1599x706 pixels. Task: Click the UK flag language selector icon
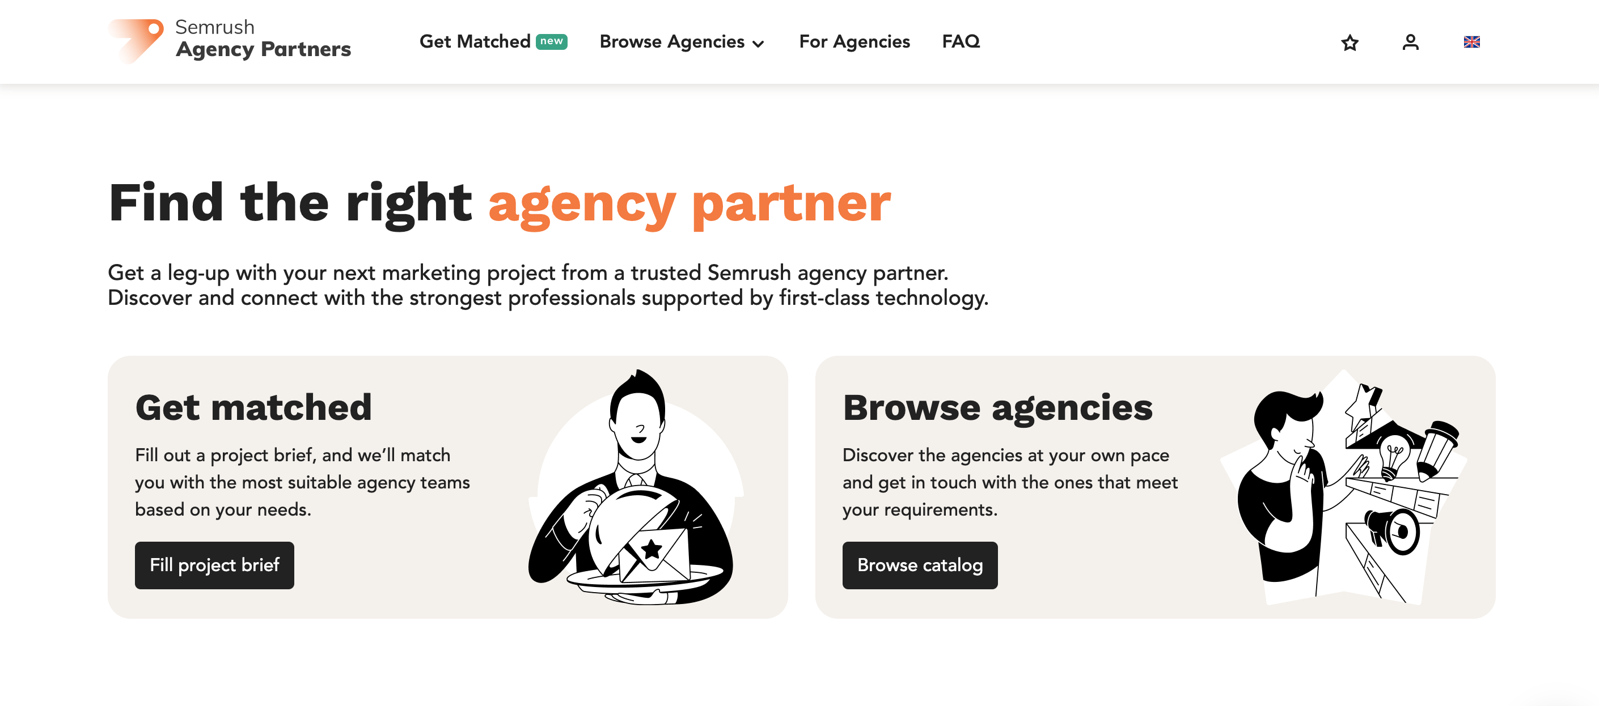[1471, 42]
